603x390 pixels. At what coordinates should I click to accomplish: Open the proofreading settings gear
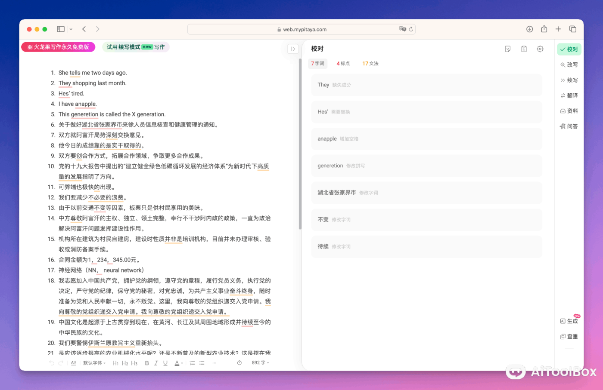[x=540, y=49]
